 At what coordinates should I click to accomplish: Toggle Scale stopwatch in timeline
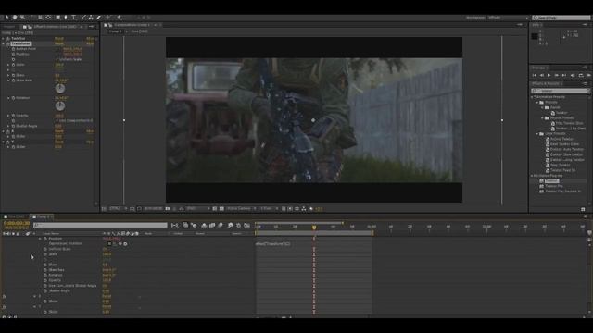click(x=45, y=254)
